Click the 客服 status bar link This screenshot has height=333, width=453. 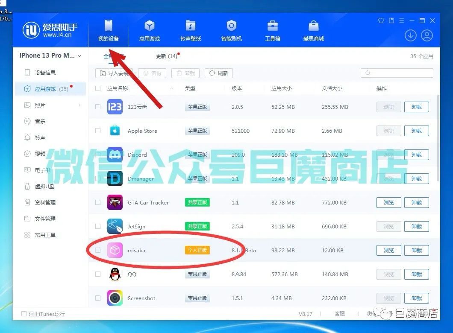[x=339, y=314]
